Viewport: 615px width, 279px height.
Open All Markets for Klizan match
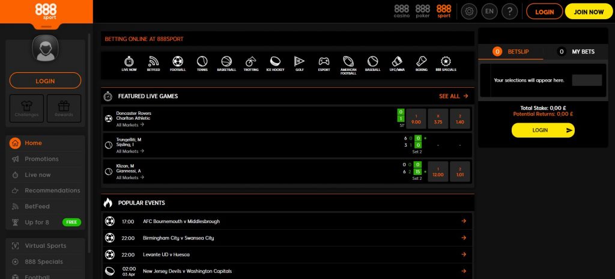coord(130,177)
